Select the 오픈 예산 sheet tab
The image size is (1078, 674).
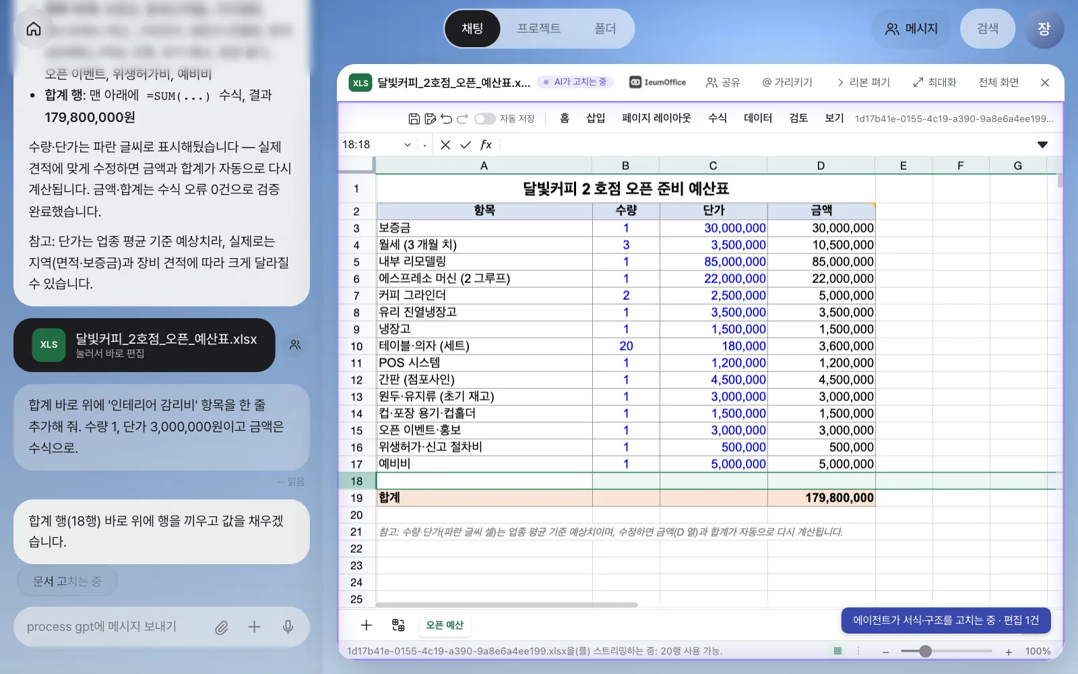tap(445, 625)
